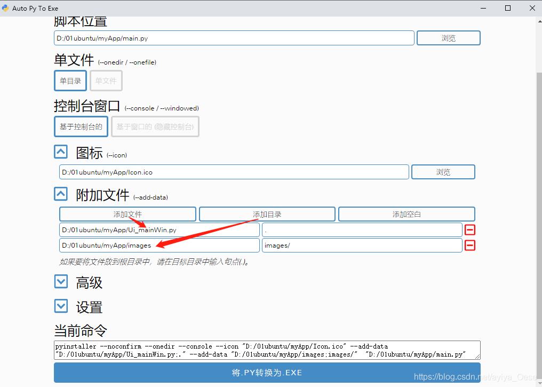Click the (--icon) label
This screenshot has height=387, width=542.
(117, 155)
